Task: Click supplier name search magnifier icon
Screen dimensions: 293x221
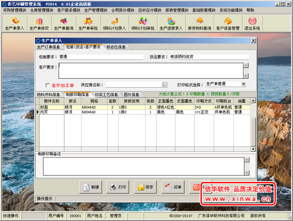Action: pos(164,84)
